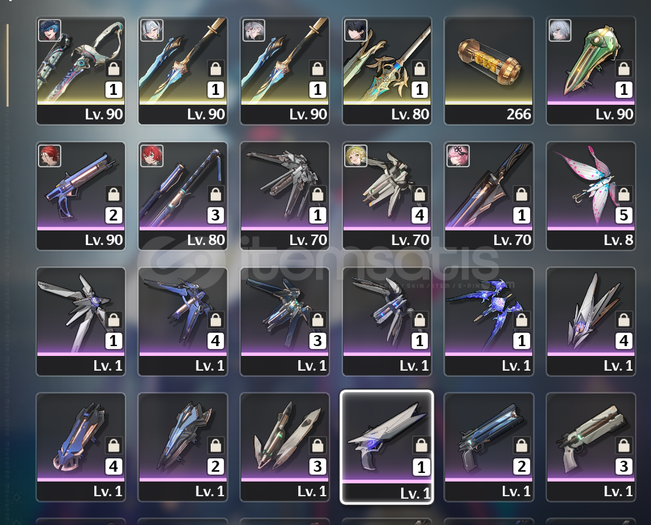Screen dimensions: 651x525
Task: Toggle lock on the pink butterfly weapon
Action: click(623, 194)
